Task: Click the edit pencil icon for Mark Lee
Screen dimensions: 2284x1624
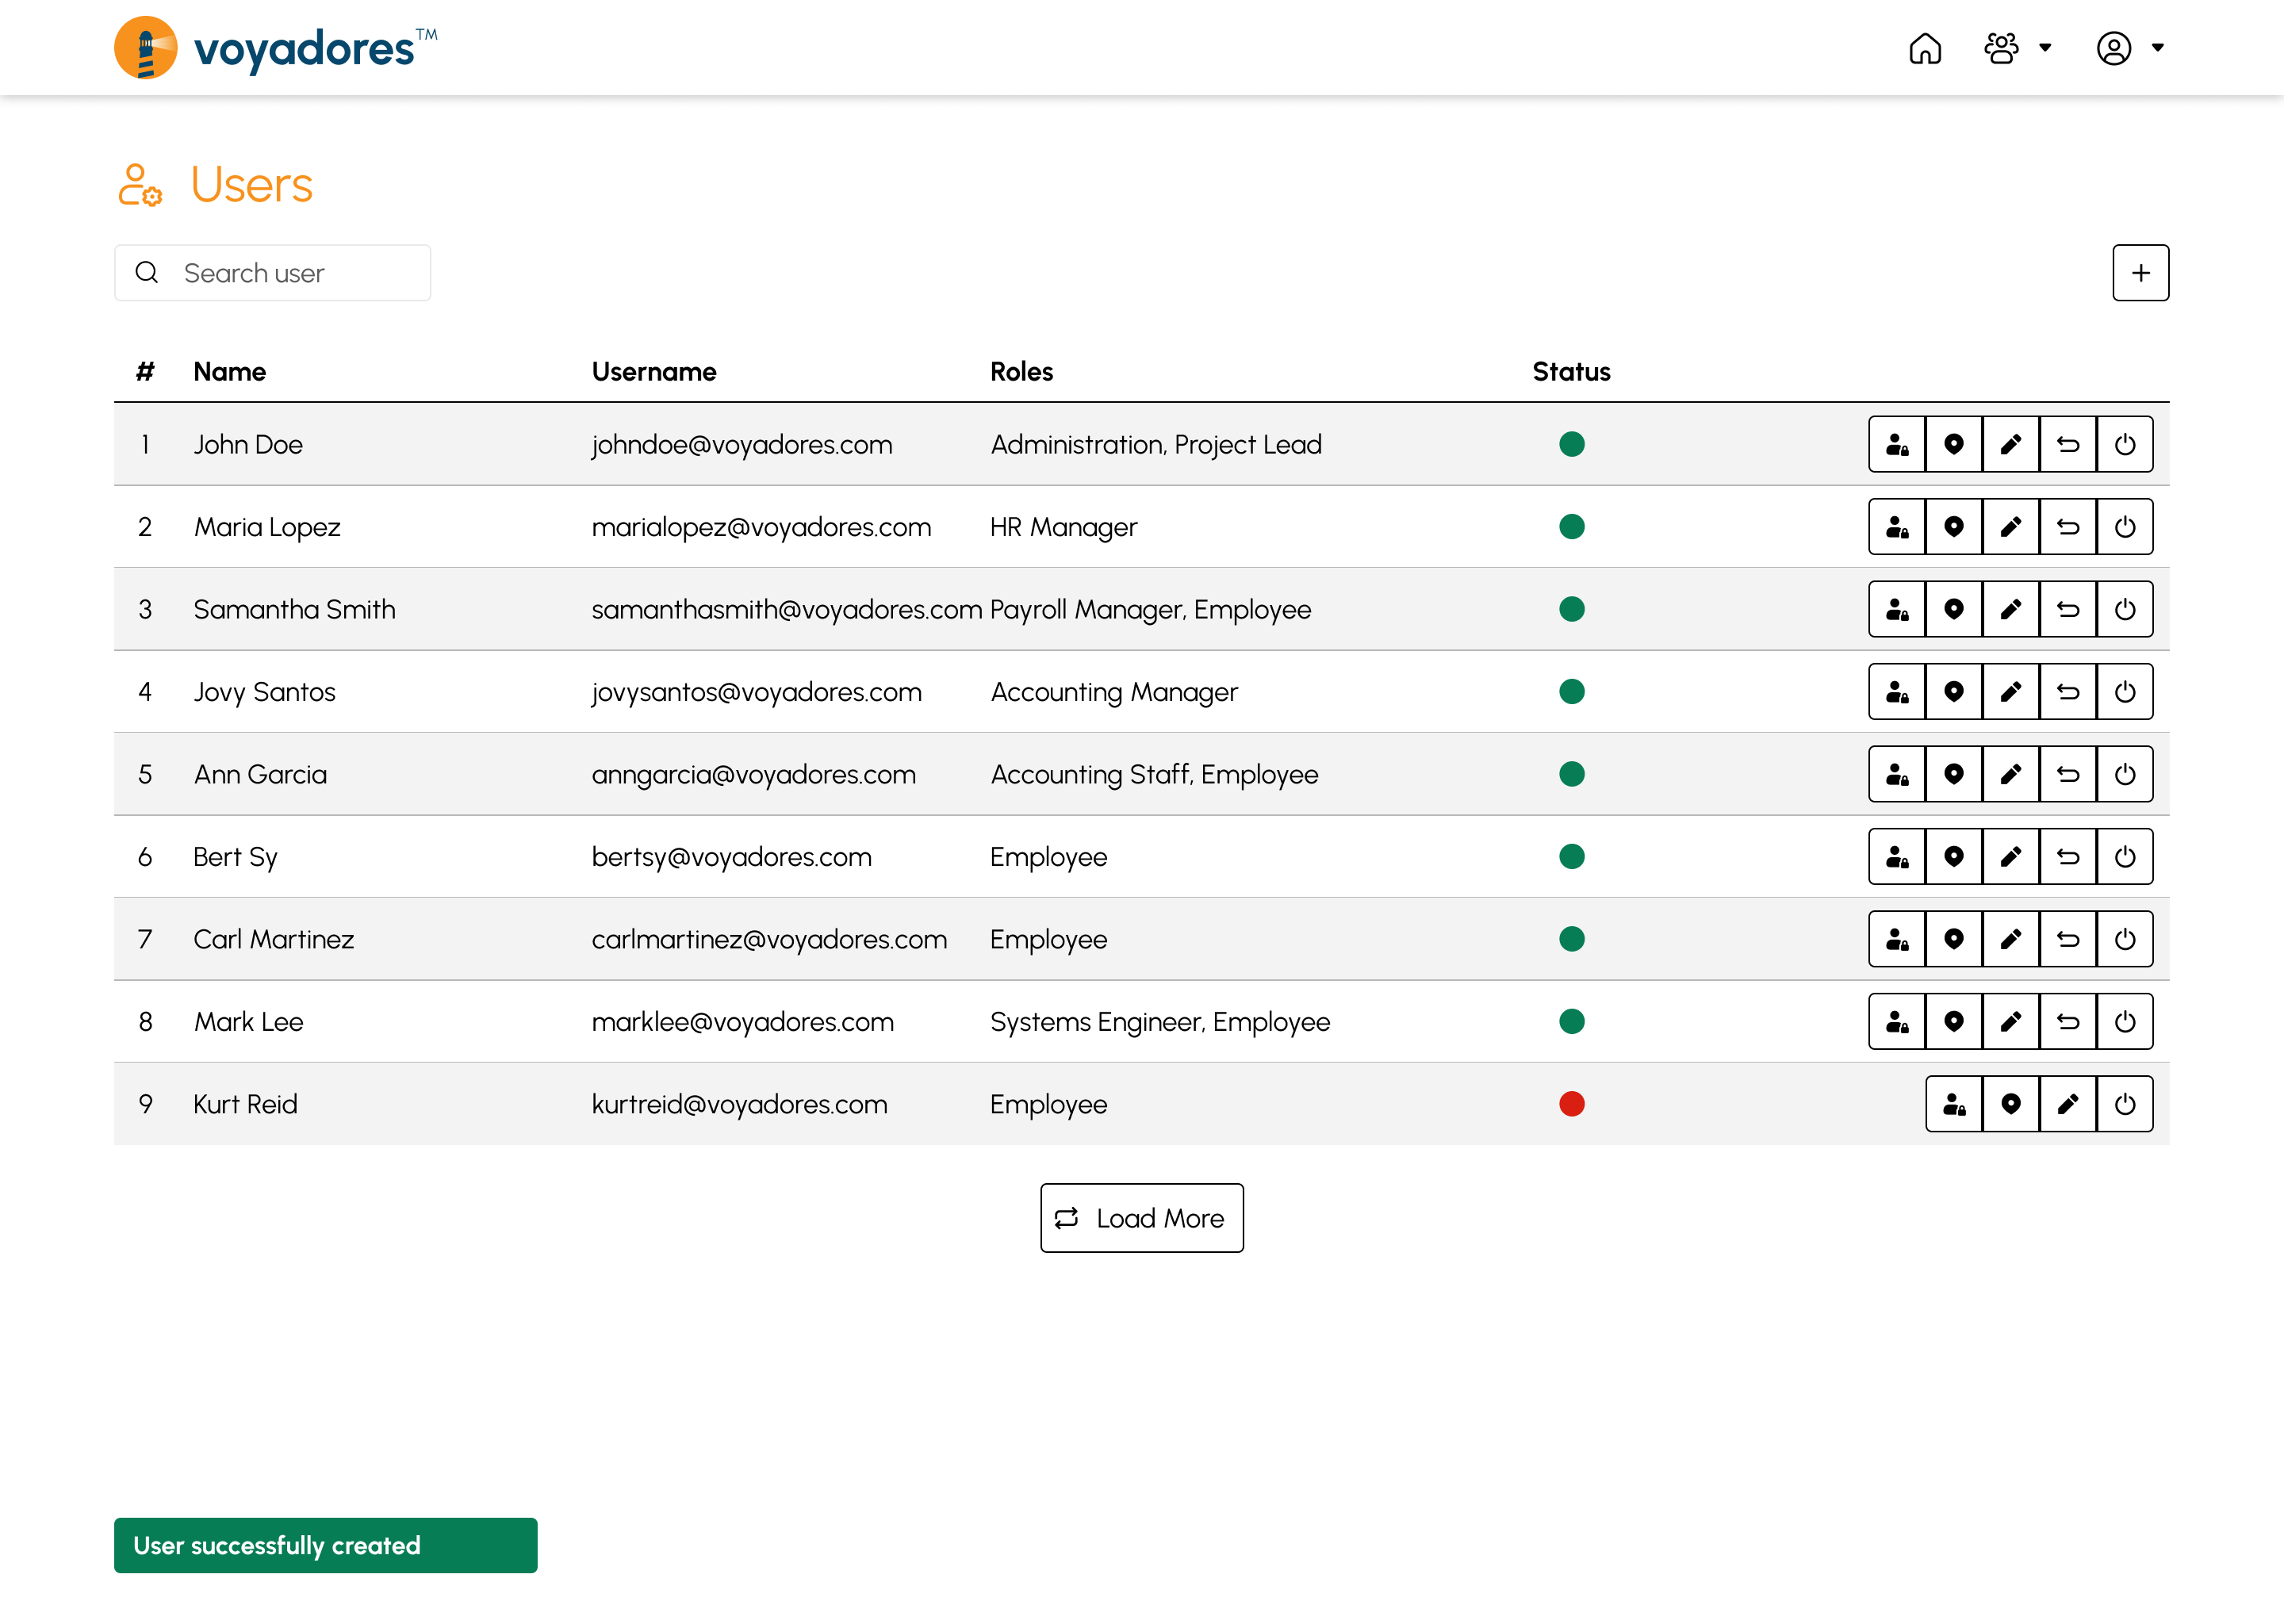Action: point(2010,1021)
